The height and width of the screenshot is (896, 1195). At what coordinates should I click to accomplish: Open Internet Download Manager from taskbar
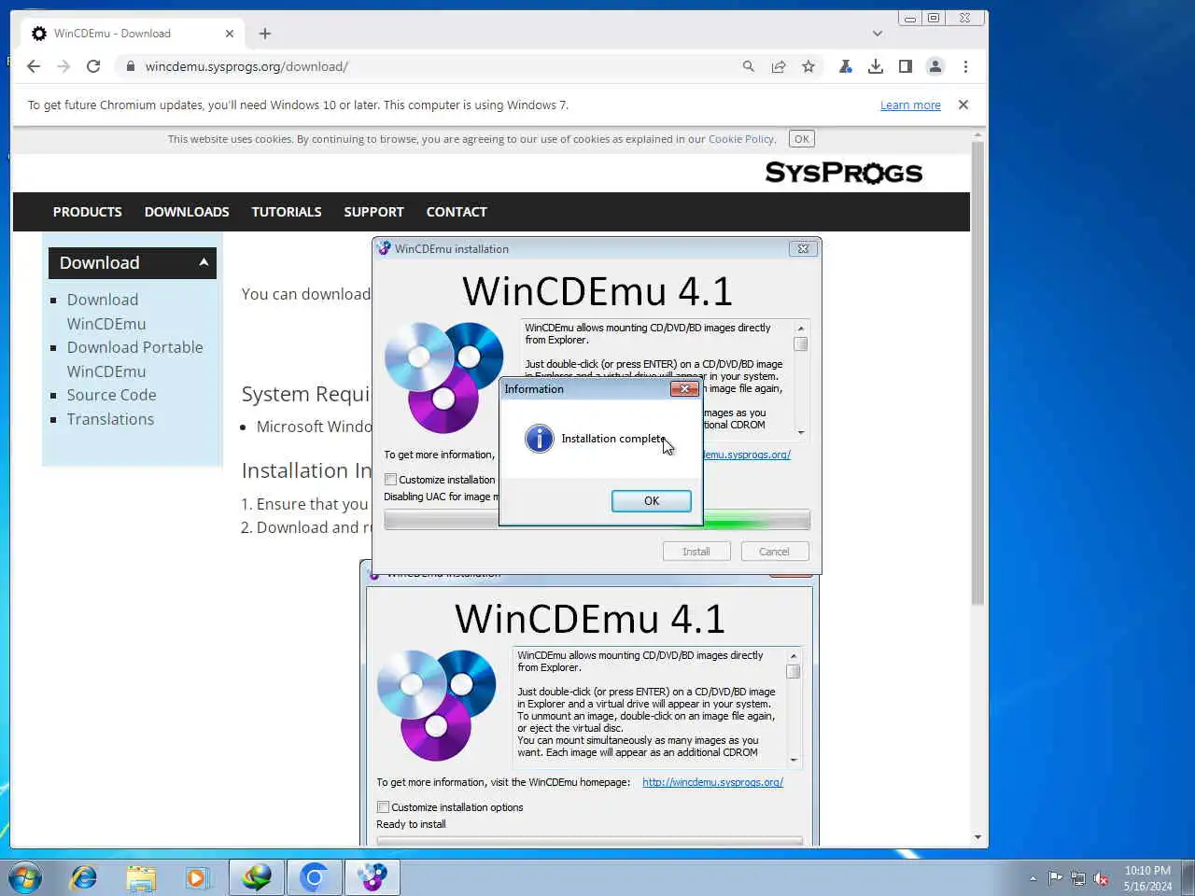pyautogui.click(x=257, y=877)
